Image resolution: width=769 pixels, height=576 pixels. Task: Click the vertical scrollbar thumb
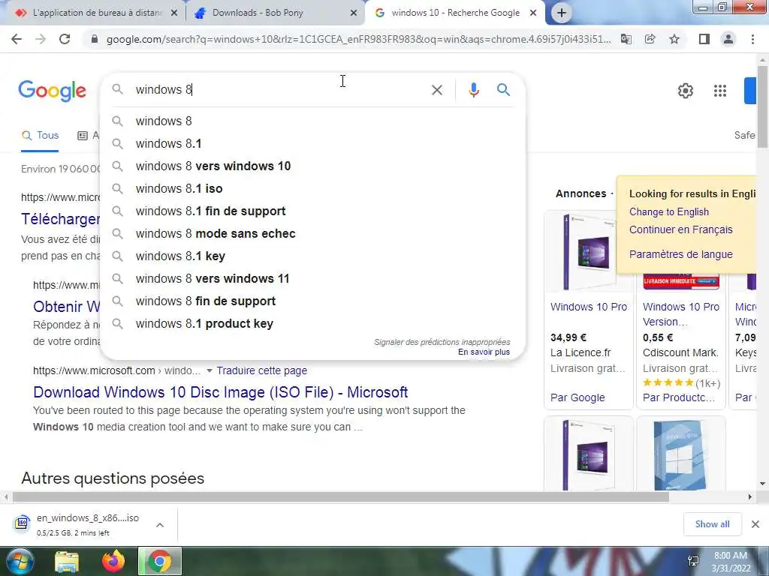(x=762, y=106)
